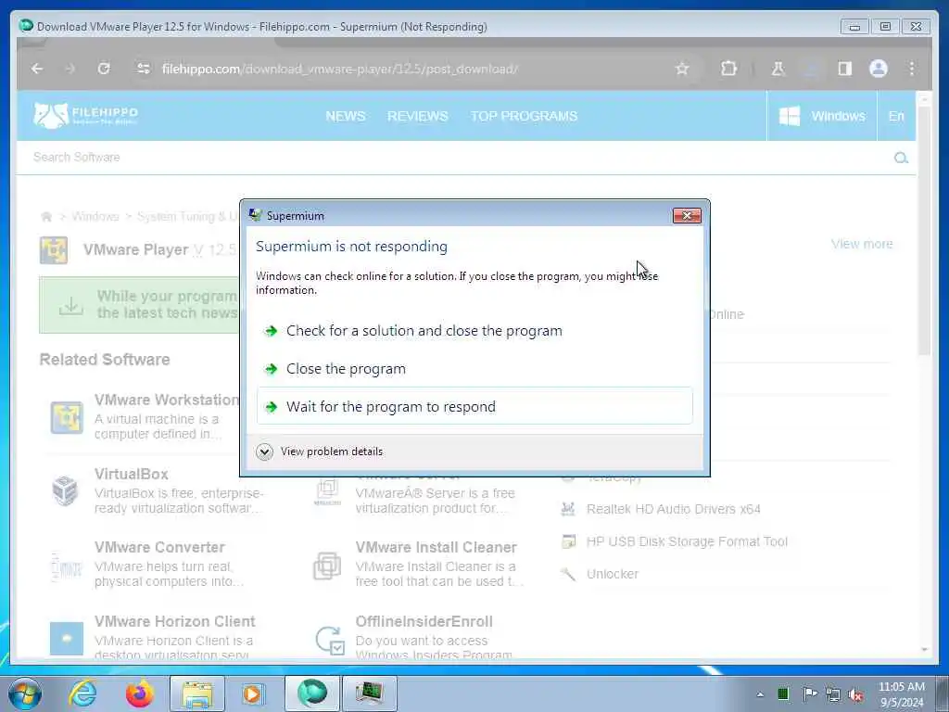Screen dimensions: 949x712
Task: Open the Extensions puzzle icon
Action: point(728,69)
